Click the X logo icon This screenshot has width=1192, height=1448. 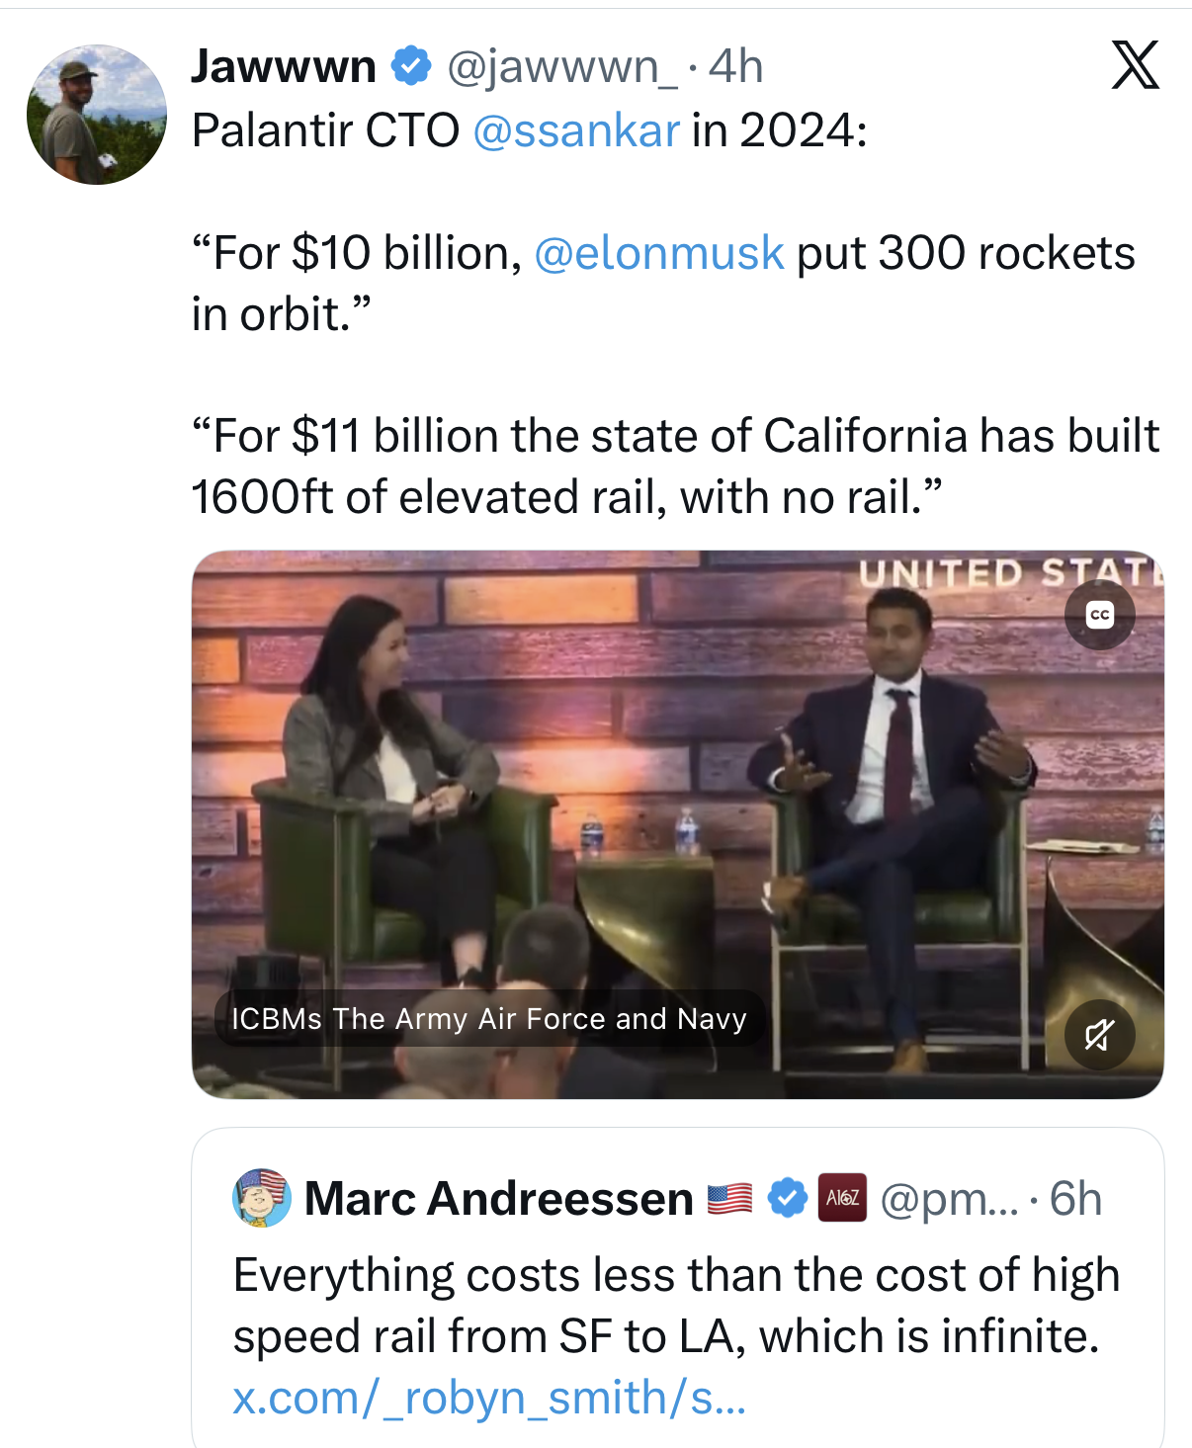click(1135, 66)
